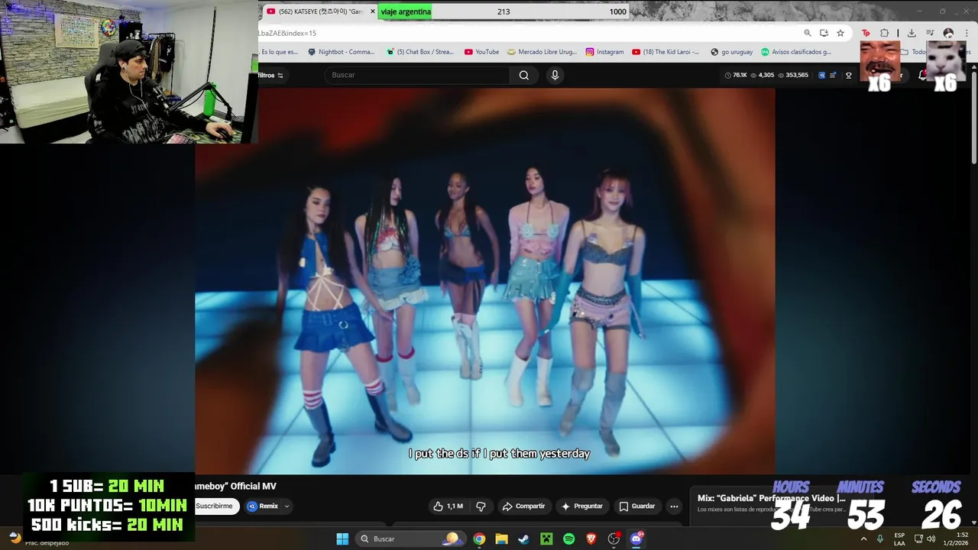Screen dimensions: 978x550
Task: Open the filtros filter control
Action: coord(270,75)
